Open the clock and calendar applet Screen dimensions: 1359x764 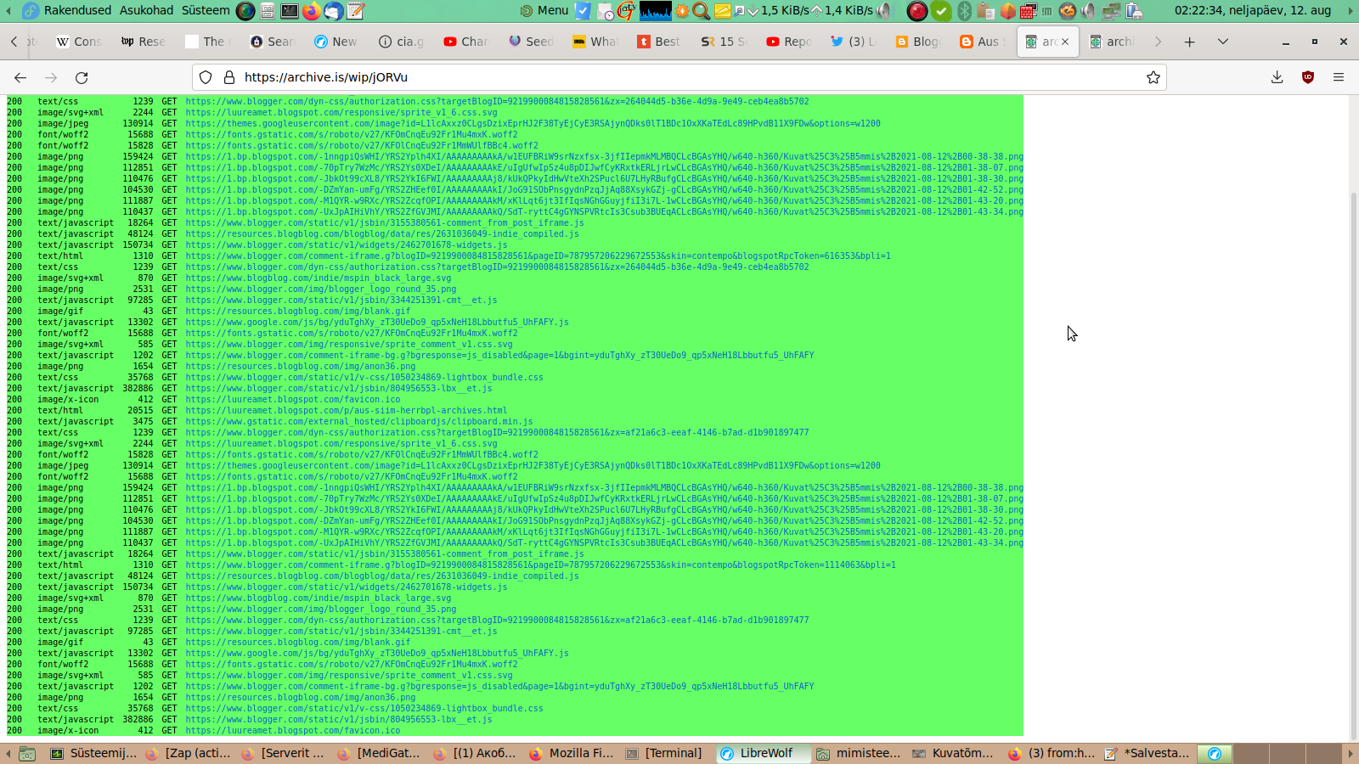(1253, 10)
